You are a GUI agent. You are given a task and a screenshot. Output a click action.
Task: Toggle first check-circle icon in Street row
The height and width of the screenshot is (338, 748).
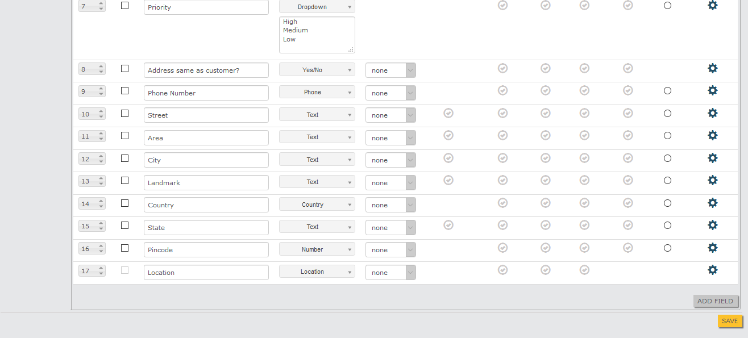448,113
